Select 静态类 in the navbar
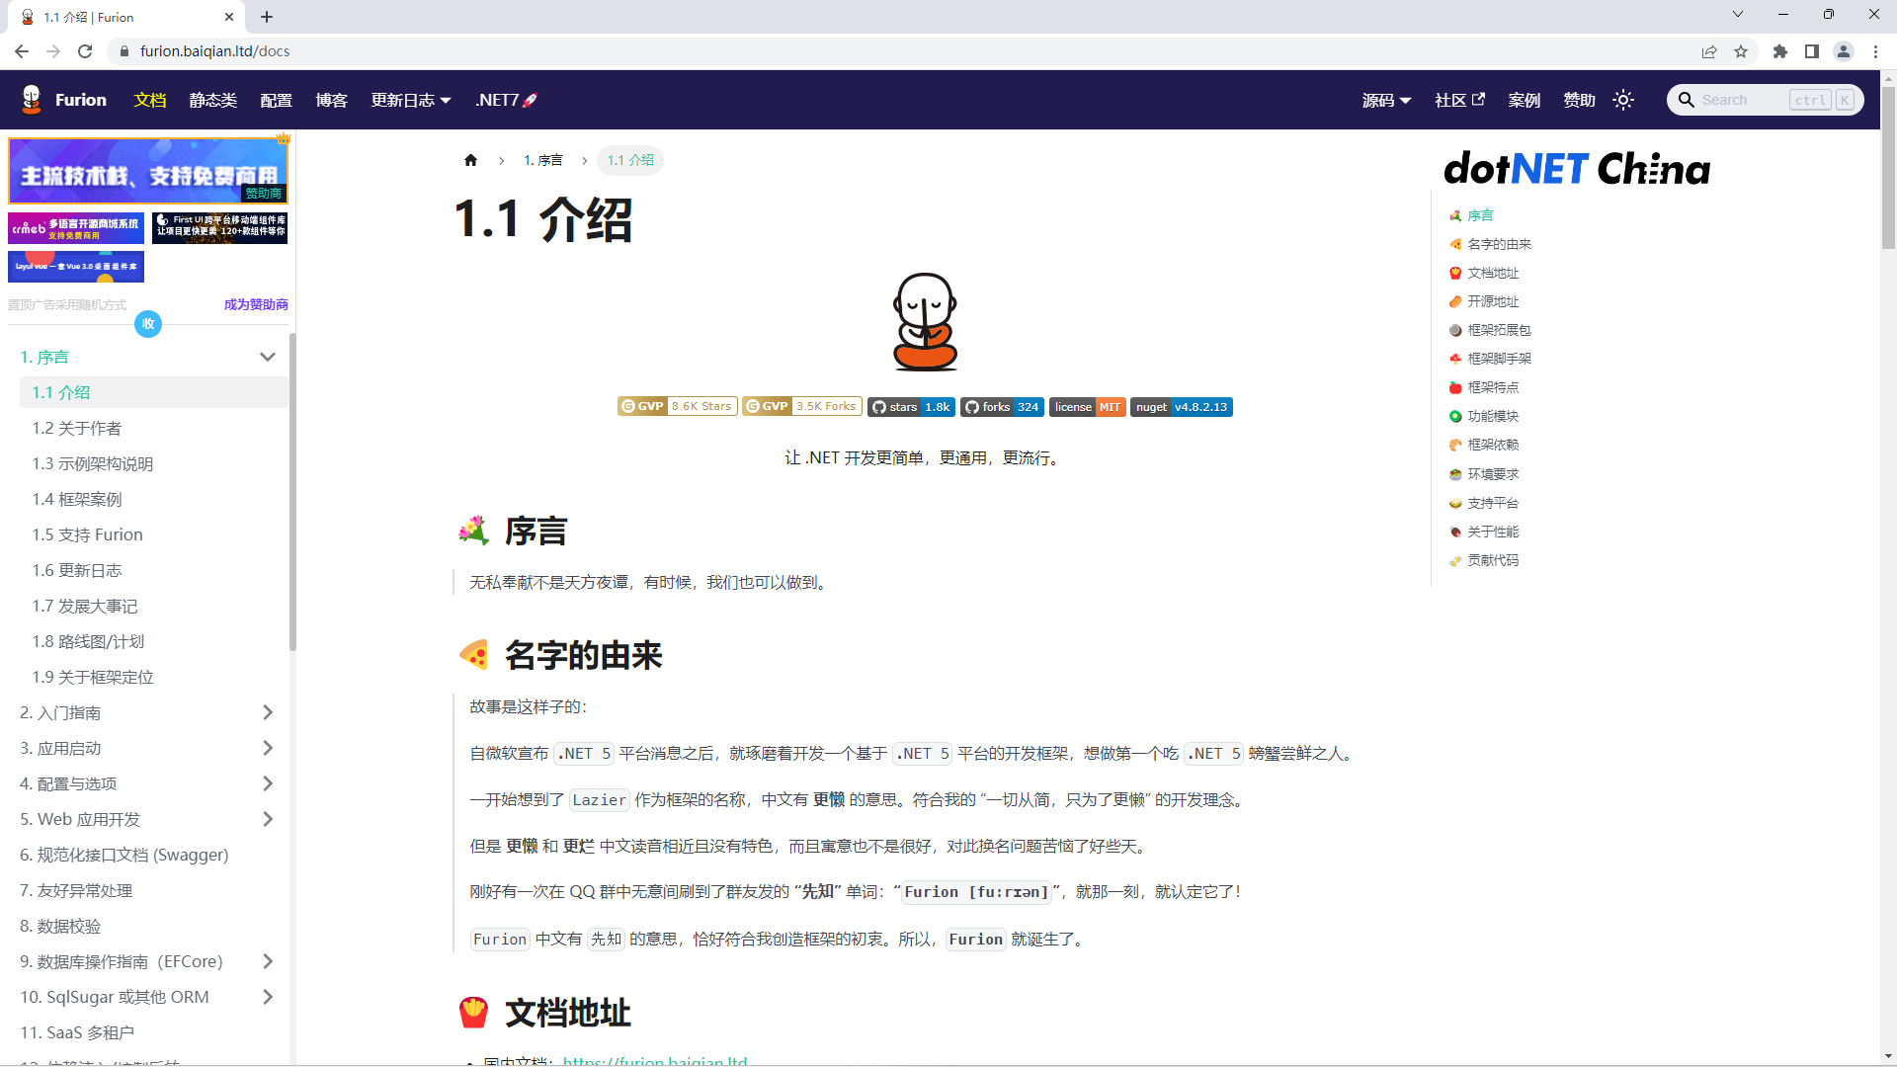 click(x=213, y=100)
